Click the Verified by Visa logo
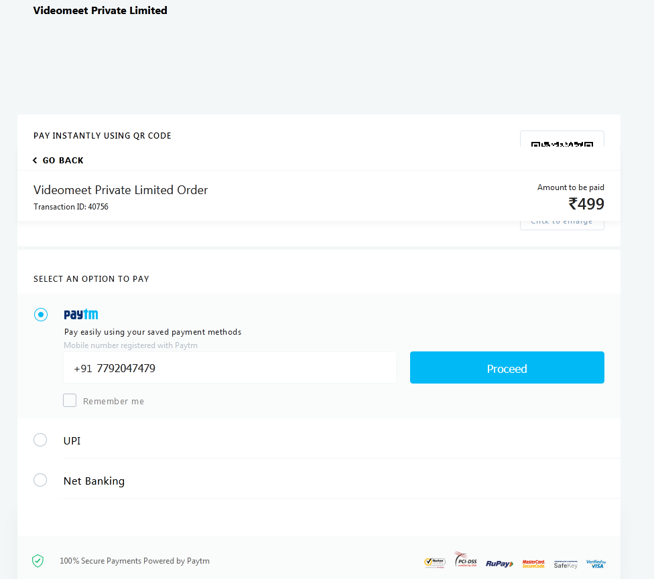 pyautogui.click(x=596, y=564)
